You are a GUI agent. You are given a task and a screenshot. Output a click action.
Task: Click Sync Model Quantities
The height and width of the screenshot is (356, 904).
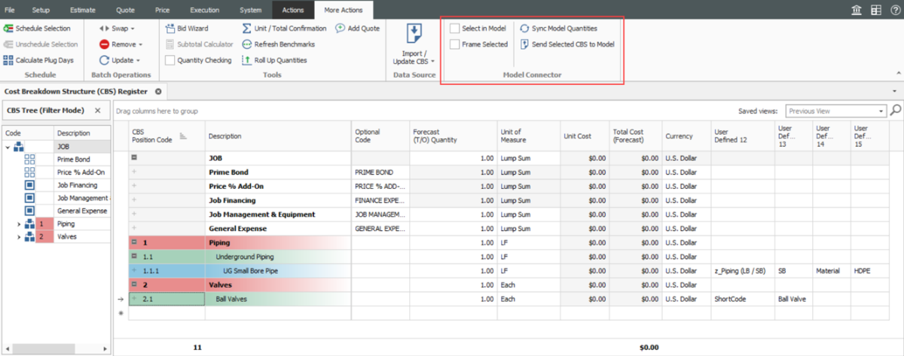click(563, 29)
